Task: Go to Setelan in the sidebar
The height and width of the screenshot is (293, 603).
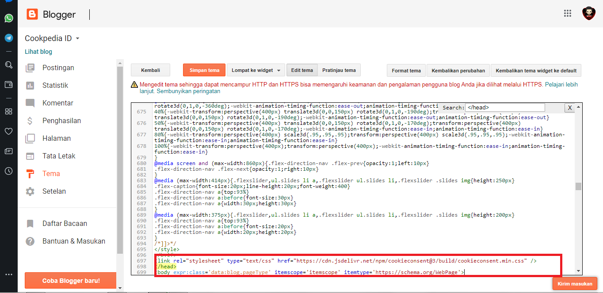Action: [54, 191]
